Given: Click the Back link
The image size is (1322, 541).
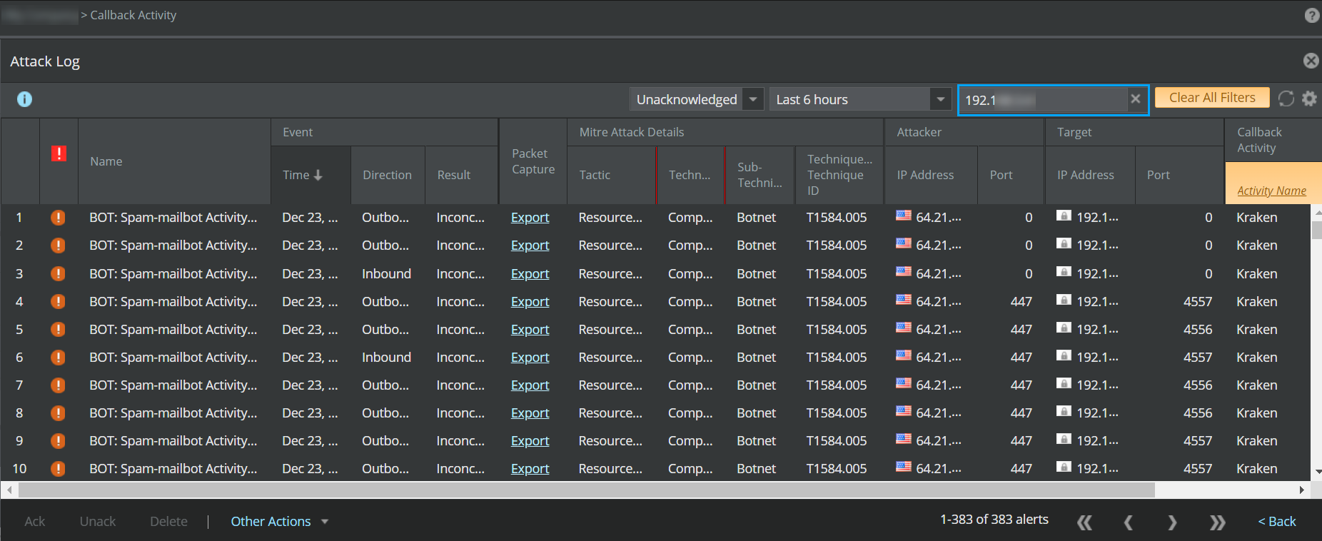Looking at the screenshot, I should click(1277, 522).
